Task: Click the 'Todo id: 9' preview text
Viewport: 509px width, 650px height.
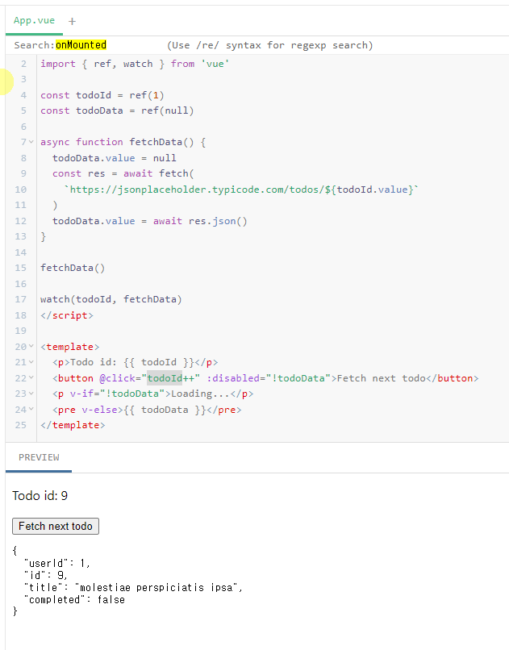Action: 40,496
